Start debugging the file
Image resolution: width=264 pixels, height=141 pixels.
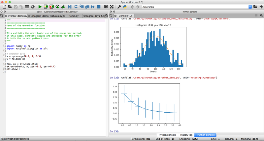coord(70,7)
